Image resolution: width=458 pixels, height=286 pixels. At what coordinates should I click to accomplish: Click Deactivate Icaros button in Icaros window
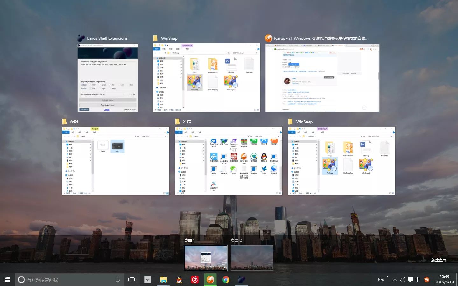tap(108, 105)
